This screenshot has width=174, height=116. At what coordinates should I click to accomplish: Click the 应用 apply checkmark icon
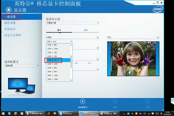point(147,101)
